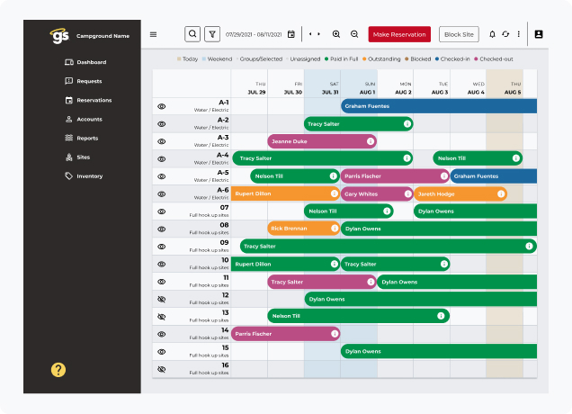
Task: Open the three-dot more options menu
Action: [x=518, y=34]
